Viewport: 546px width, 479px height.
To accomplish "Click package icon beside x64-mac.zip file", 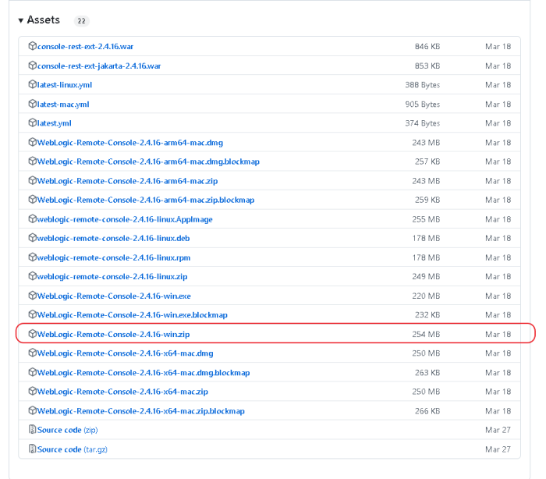I will [x=33, y=391].
